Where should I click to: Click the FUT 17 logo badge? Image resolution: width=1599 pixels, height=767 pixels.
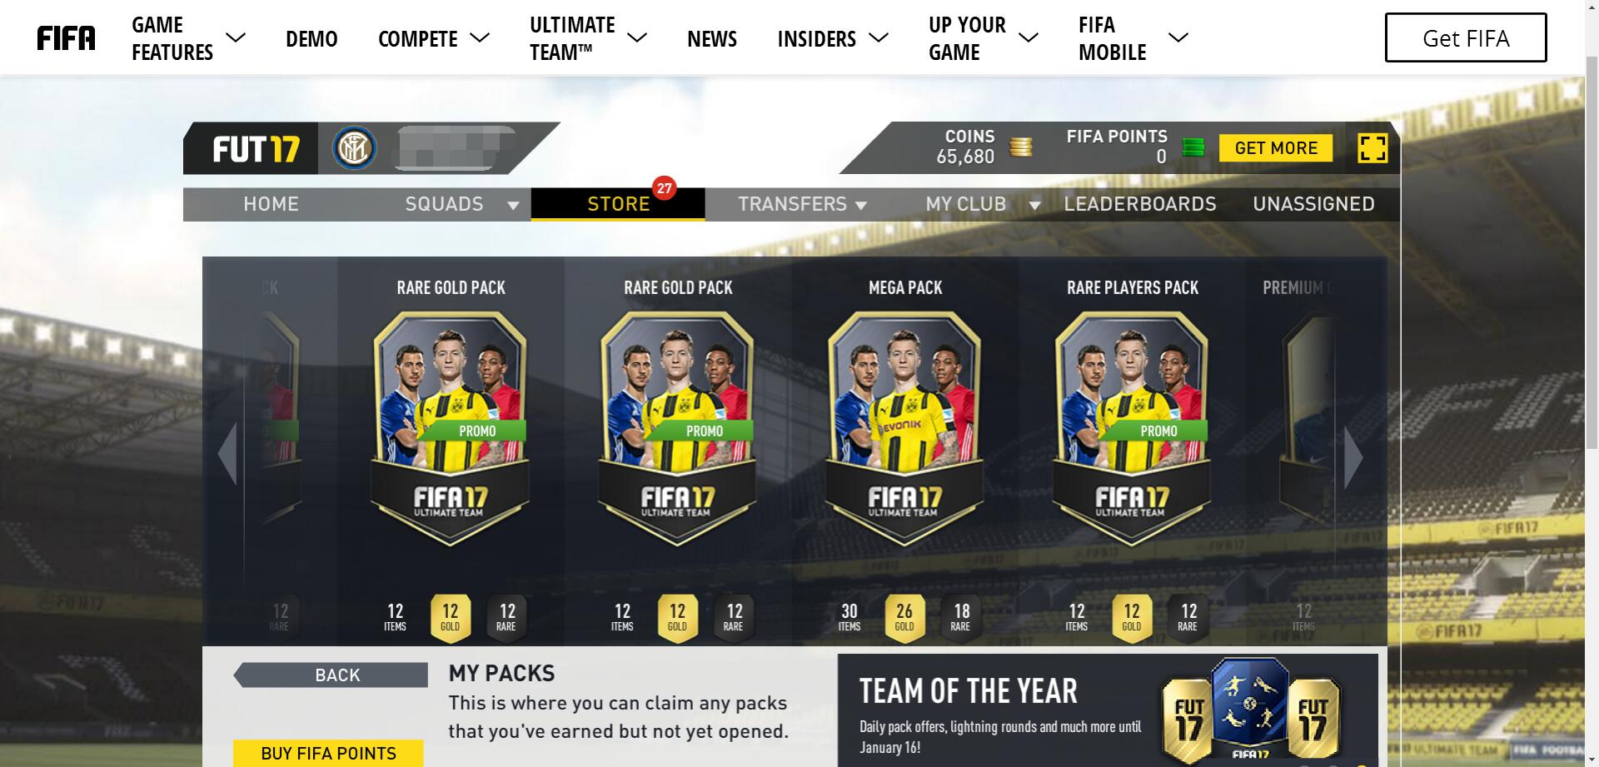[x=255, y=149]
